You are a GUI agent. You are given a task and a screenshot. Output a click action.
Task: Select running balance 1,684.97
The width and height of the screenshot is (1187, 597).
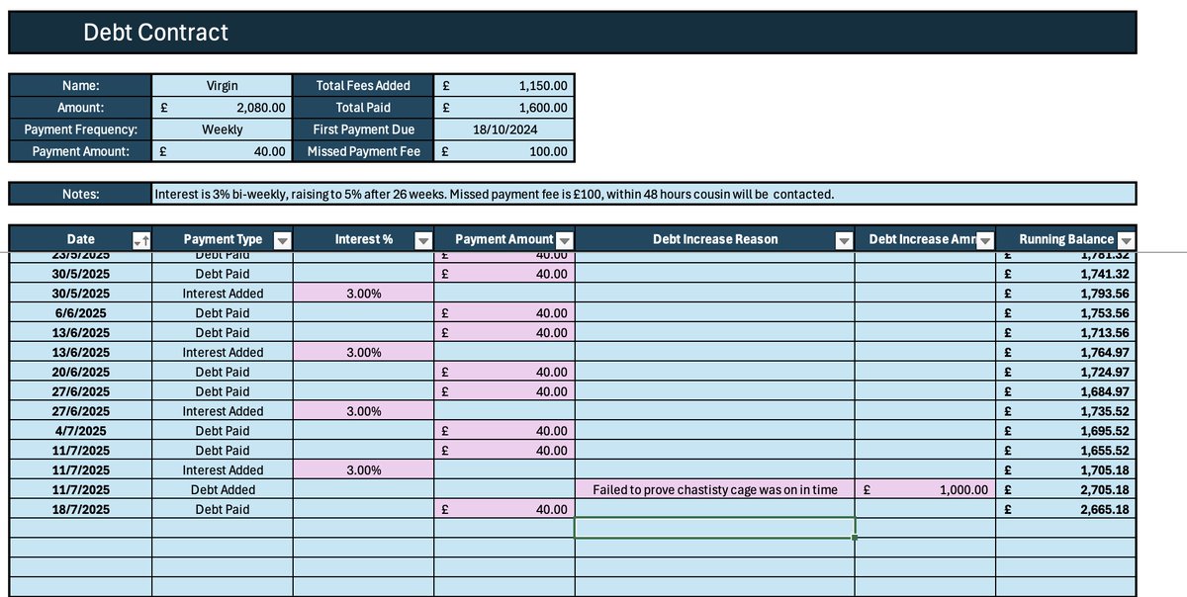1065,391
